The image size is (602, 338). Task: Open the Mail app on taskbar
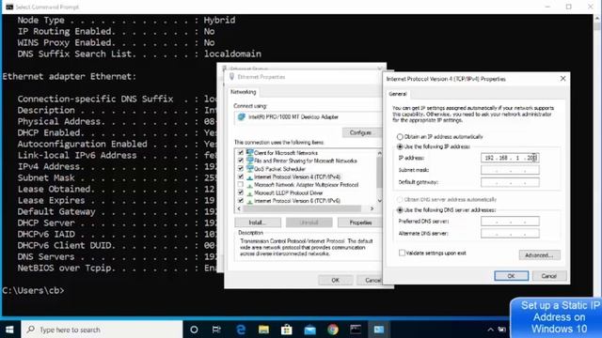(x=309, y=330)
